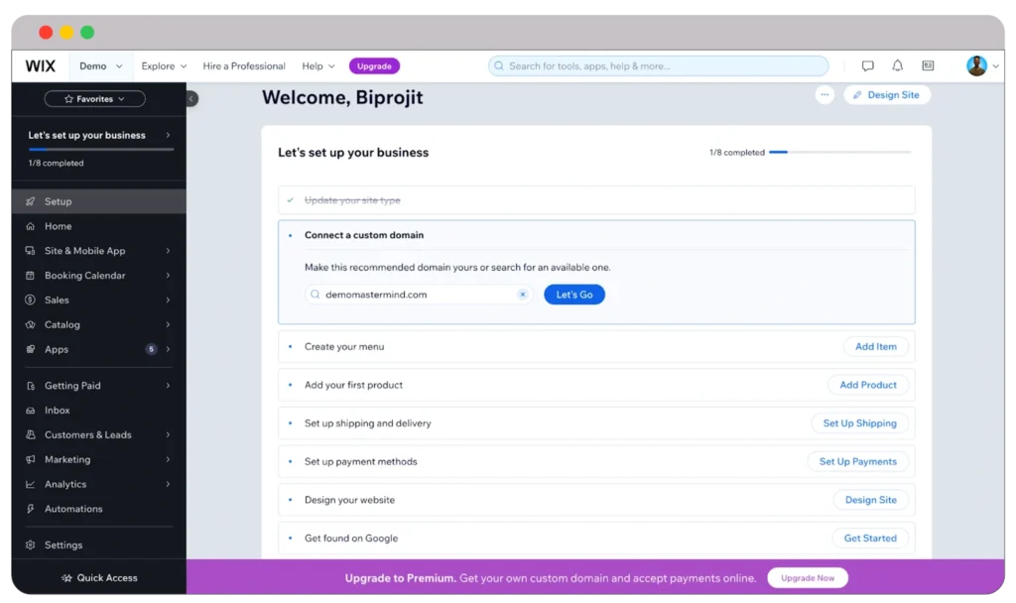Viewport: 1016px width, 603px height.
Task: Click the top search bar field
Action: (658, 66)
